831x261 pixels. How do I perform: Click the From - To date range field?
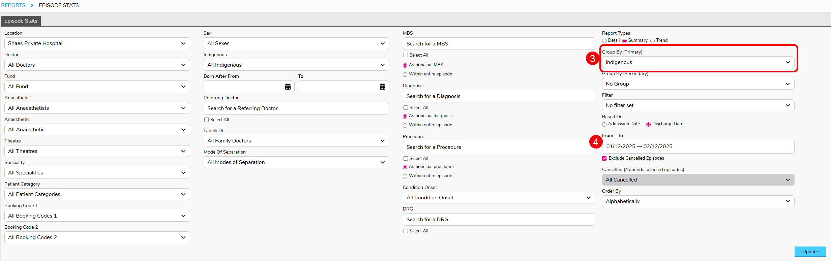pos(698,146)
